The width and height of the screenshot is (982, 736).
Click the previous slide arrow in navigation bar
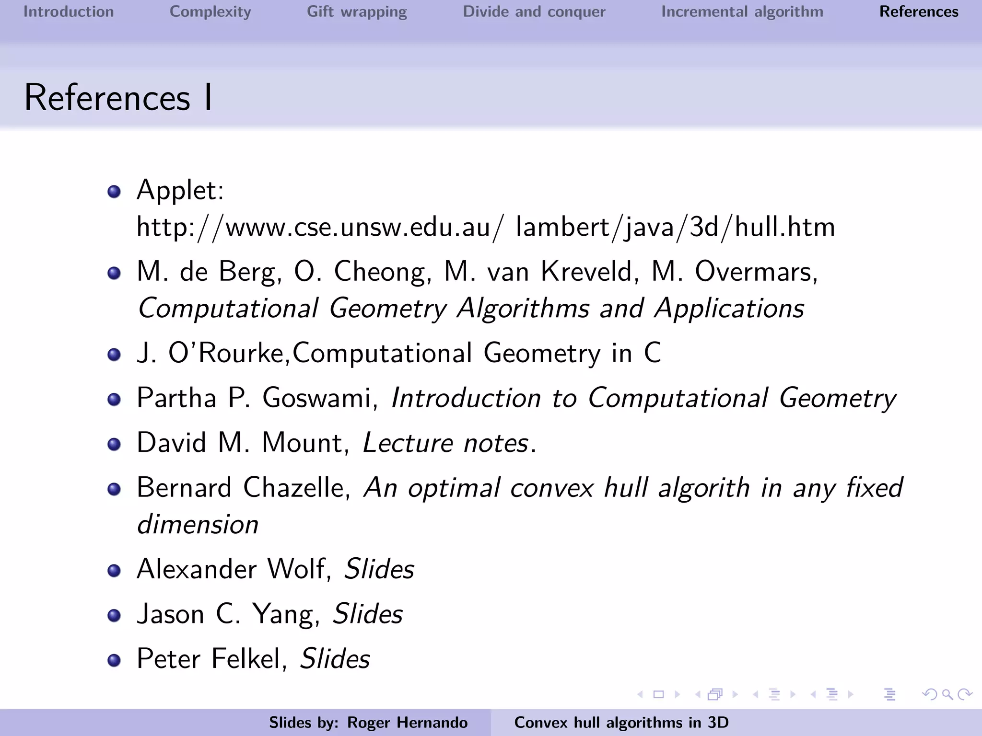click(640, 694)
